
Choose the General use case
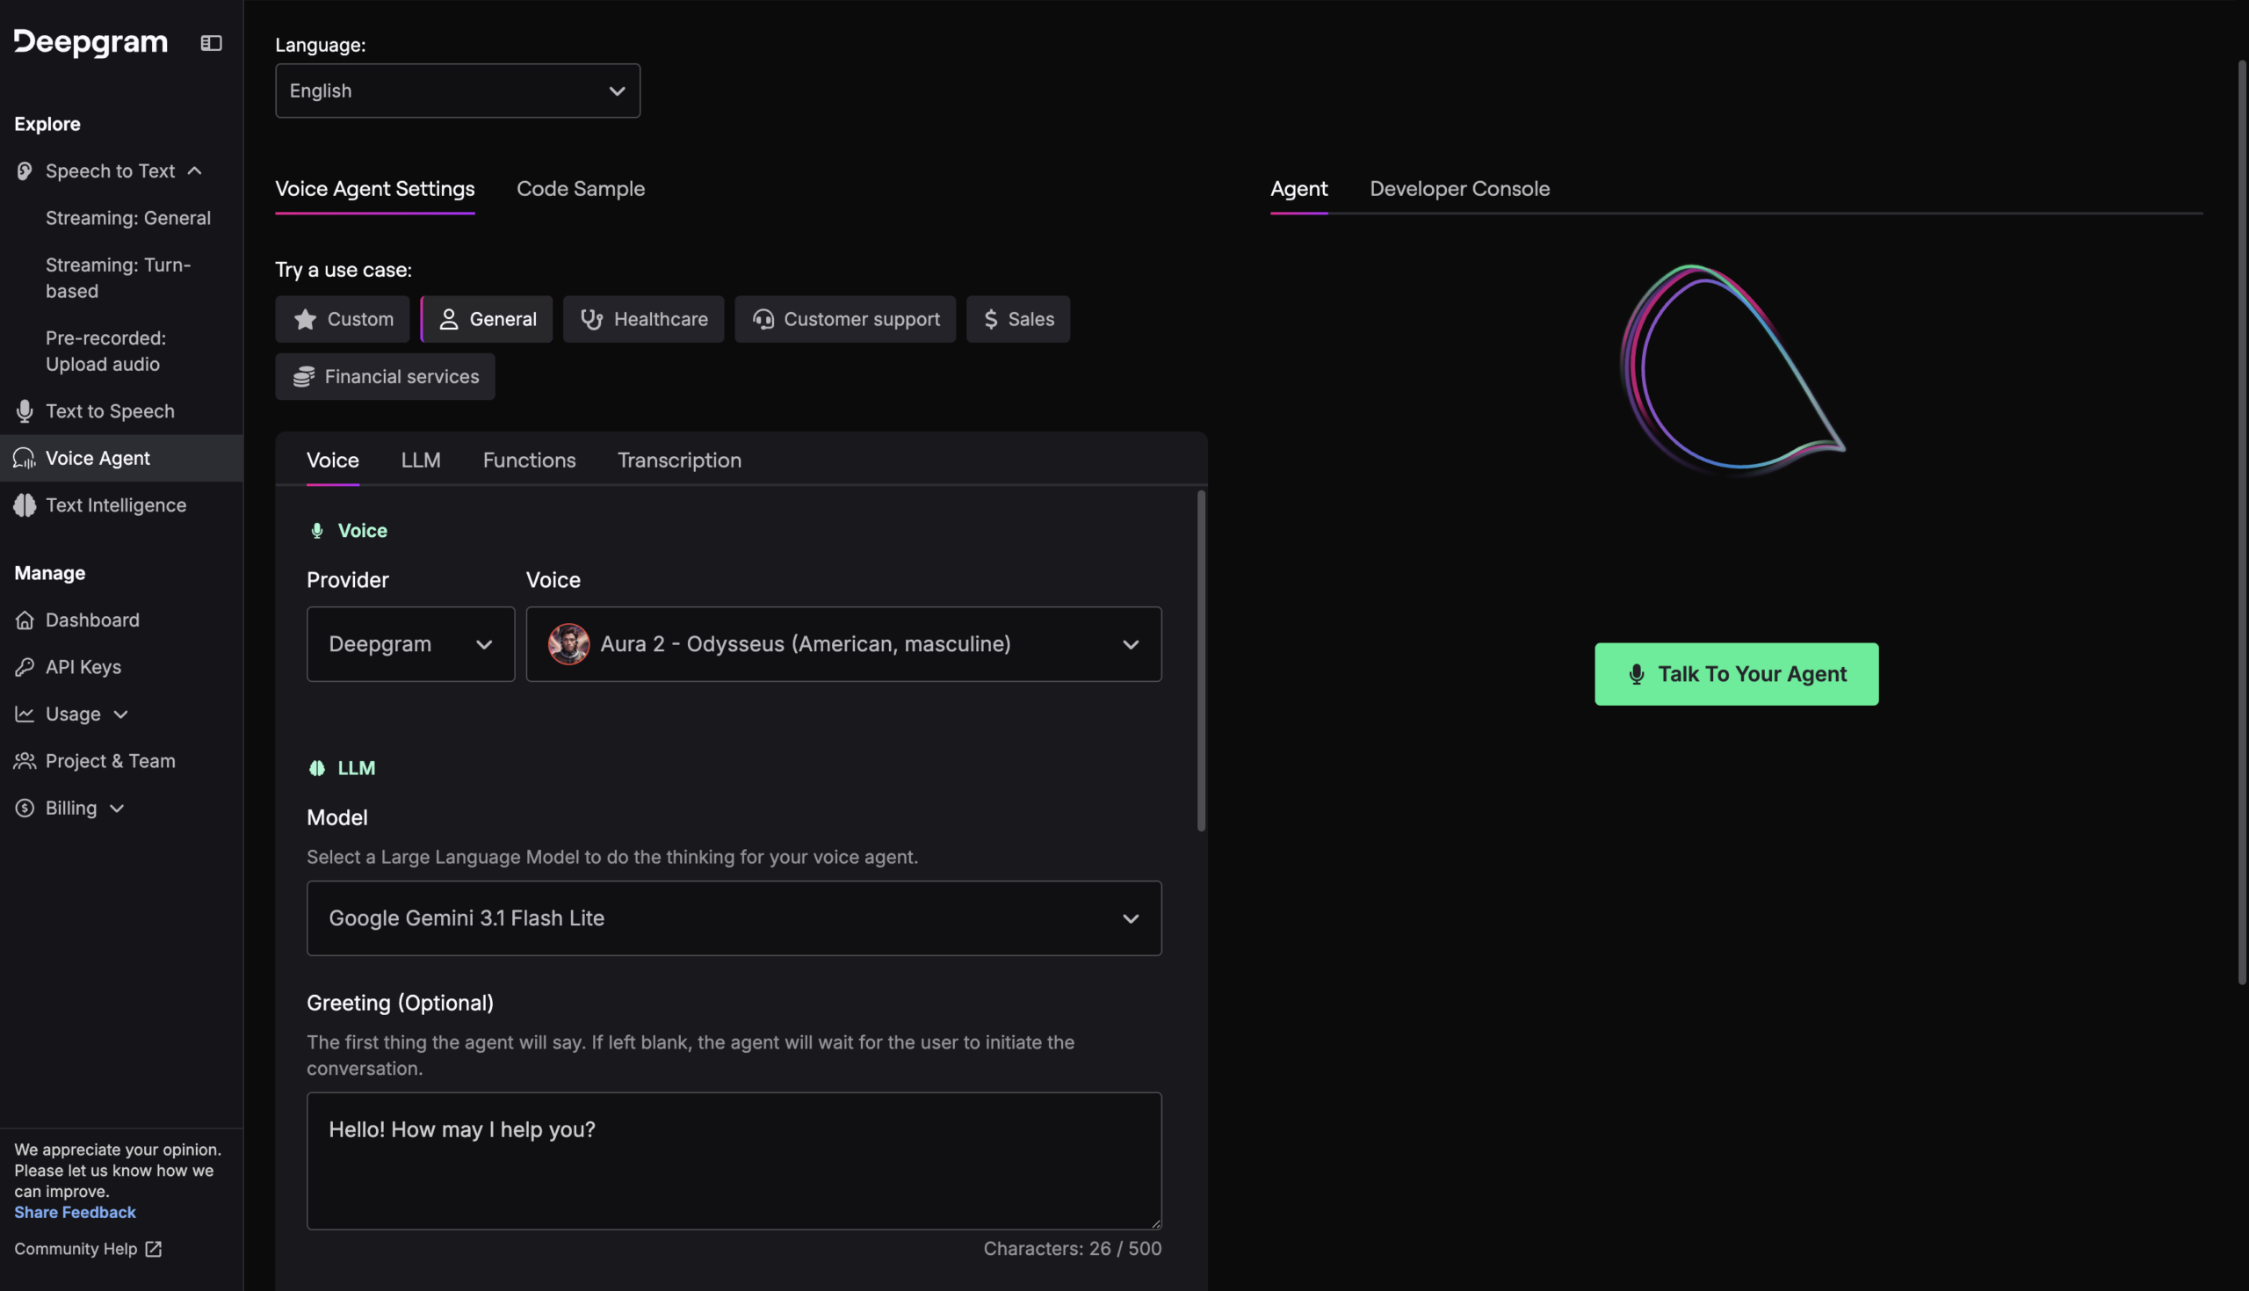487,319
